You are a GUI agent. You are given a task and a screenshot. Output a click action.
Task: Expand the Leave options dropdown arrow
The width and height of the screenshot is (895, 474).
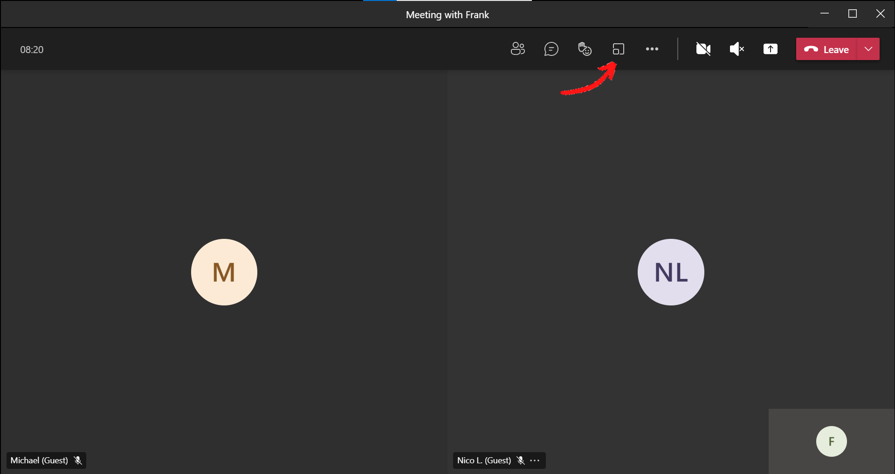(868, 49)
